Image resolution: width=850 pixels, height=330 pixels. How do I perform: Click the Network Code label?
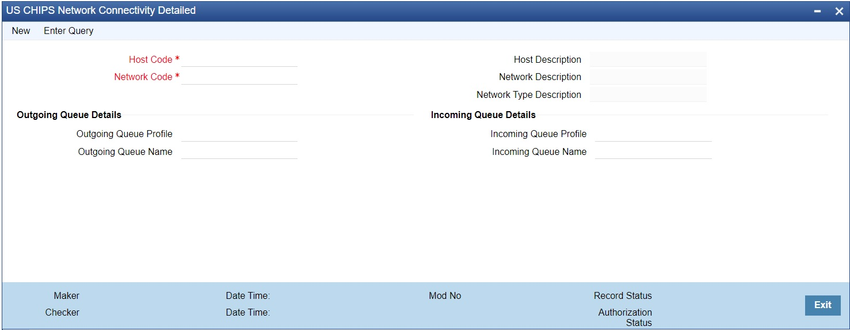point(143,77)
